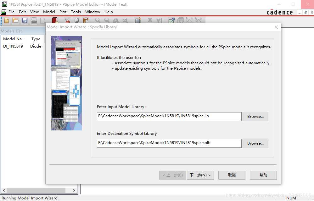Viewport: 314px width, 201px height.
Task: Click the X axis settings icon
Action: [150, 20]
